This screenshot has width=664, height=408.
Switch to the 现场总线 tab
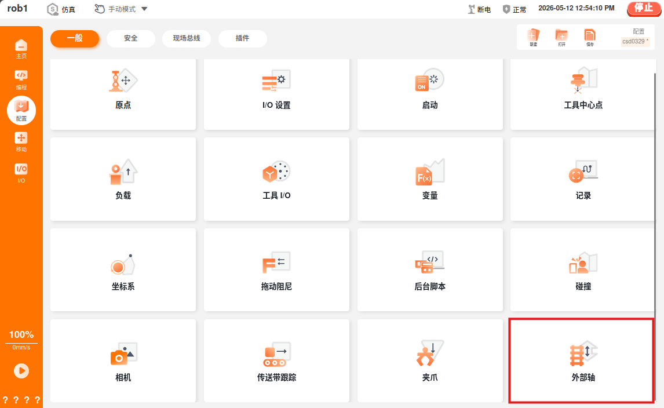(x=187, y=38)
